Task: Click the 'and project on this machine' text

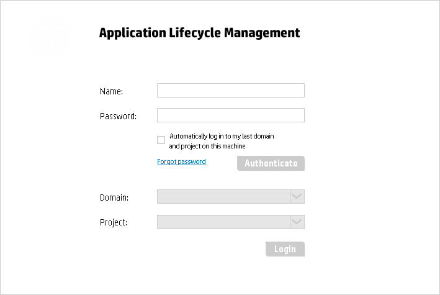Action: 207,146
